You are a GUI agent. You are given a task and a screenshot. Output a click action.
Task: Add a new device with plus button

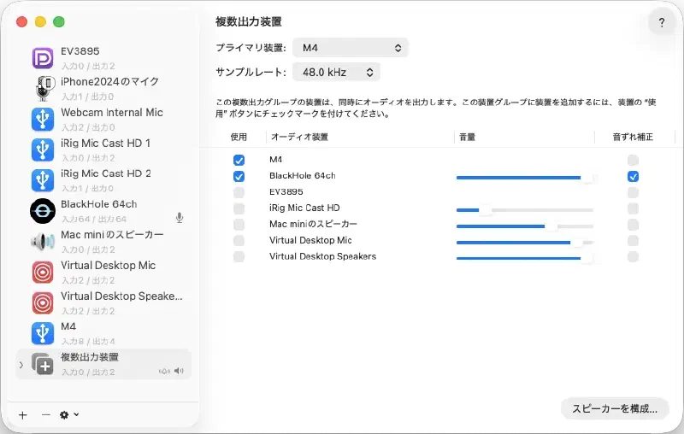coord(23,415)
